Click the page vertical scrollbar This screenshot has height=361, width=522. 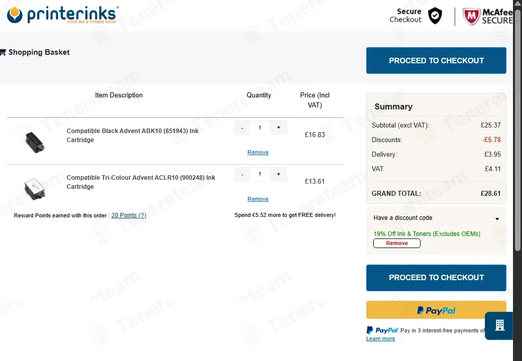coord(517,133)
